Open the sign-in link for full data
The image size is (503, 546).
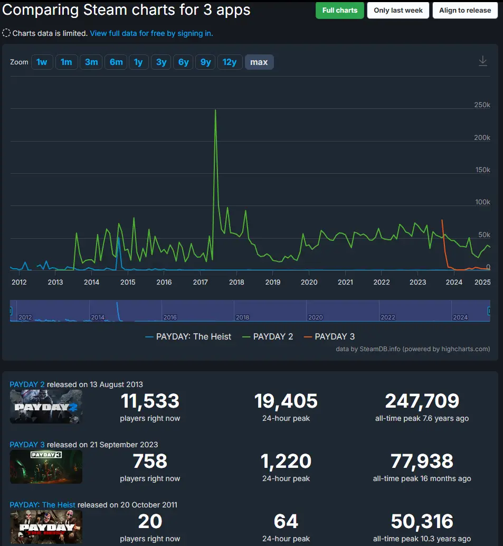click(x=151, y=33)
